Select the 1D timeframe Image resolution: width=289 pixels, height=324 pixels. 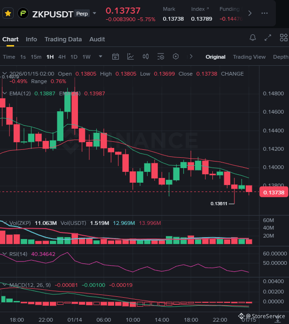coord(74,57)
